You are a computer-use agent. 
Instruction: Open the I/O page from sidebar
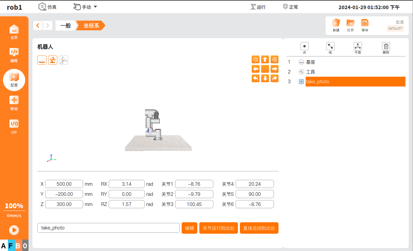[x=14, y=126]
